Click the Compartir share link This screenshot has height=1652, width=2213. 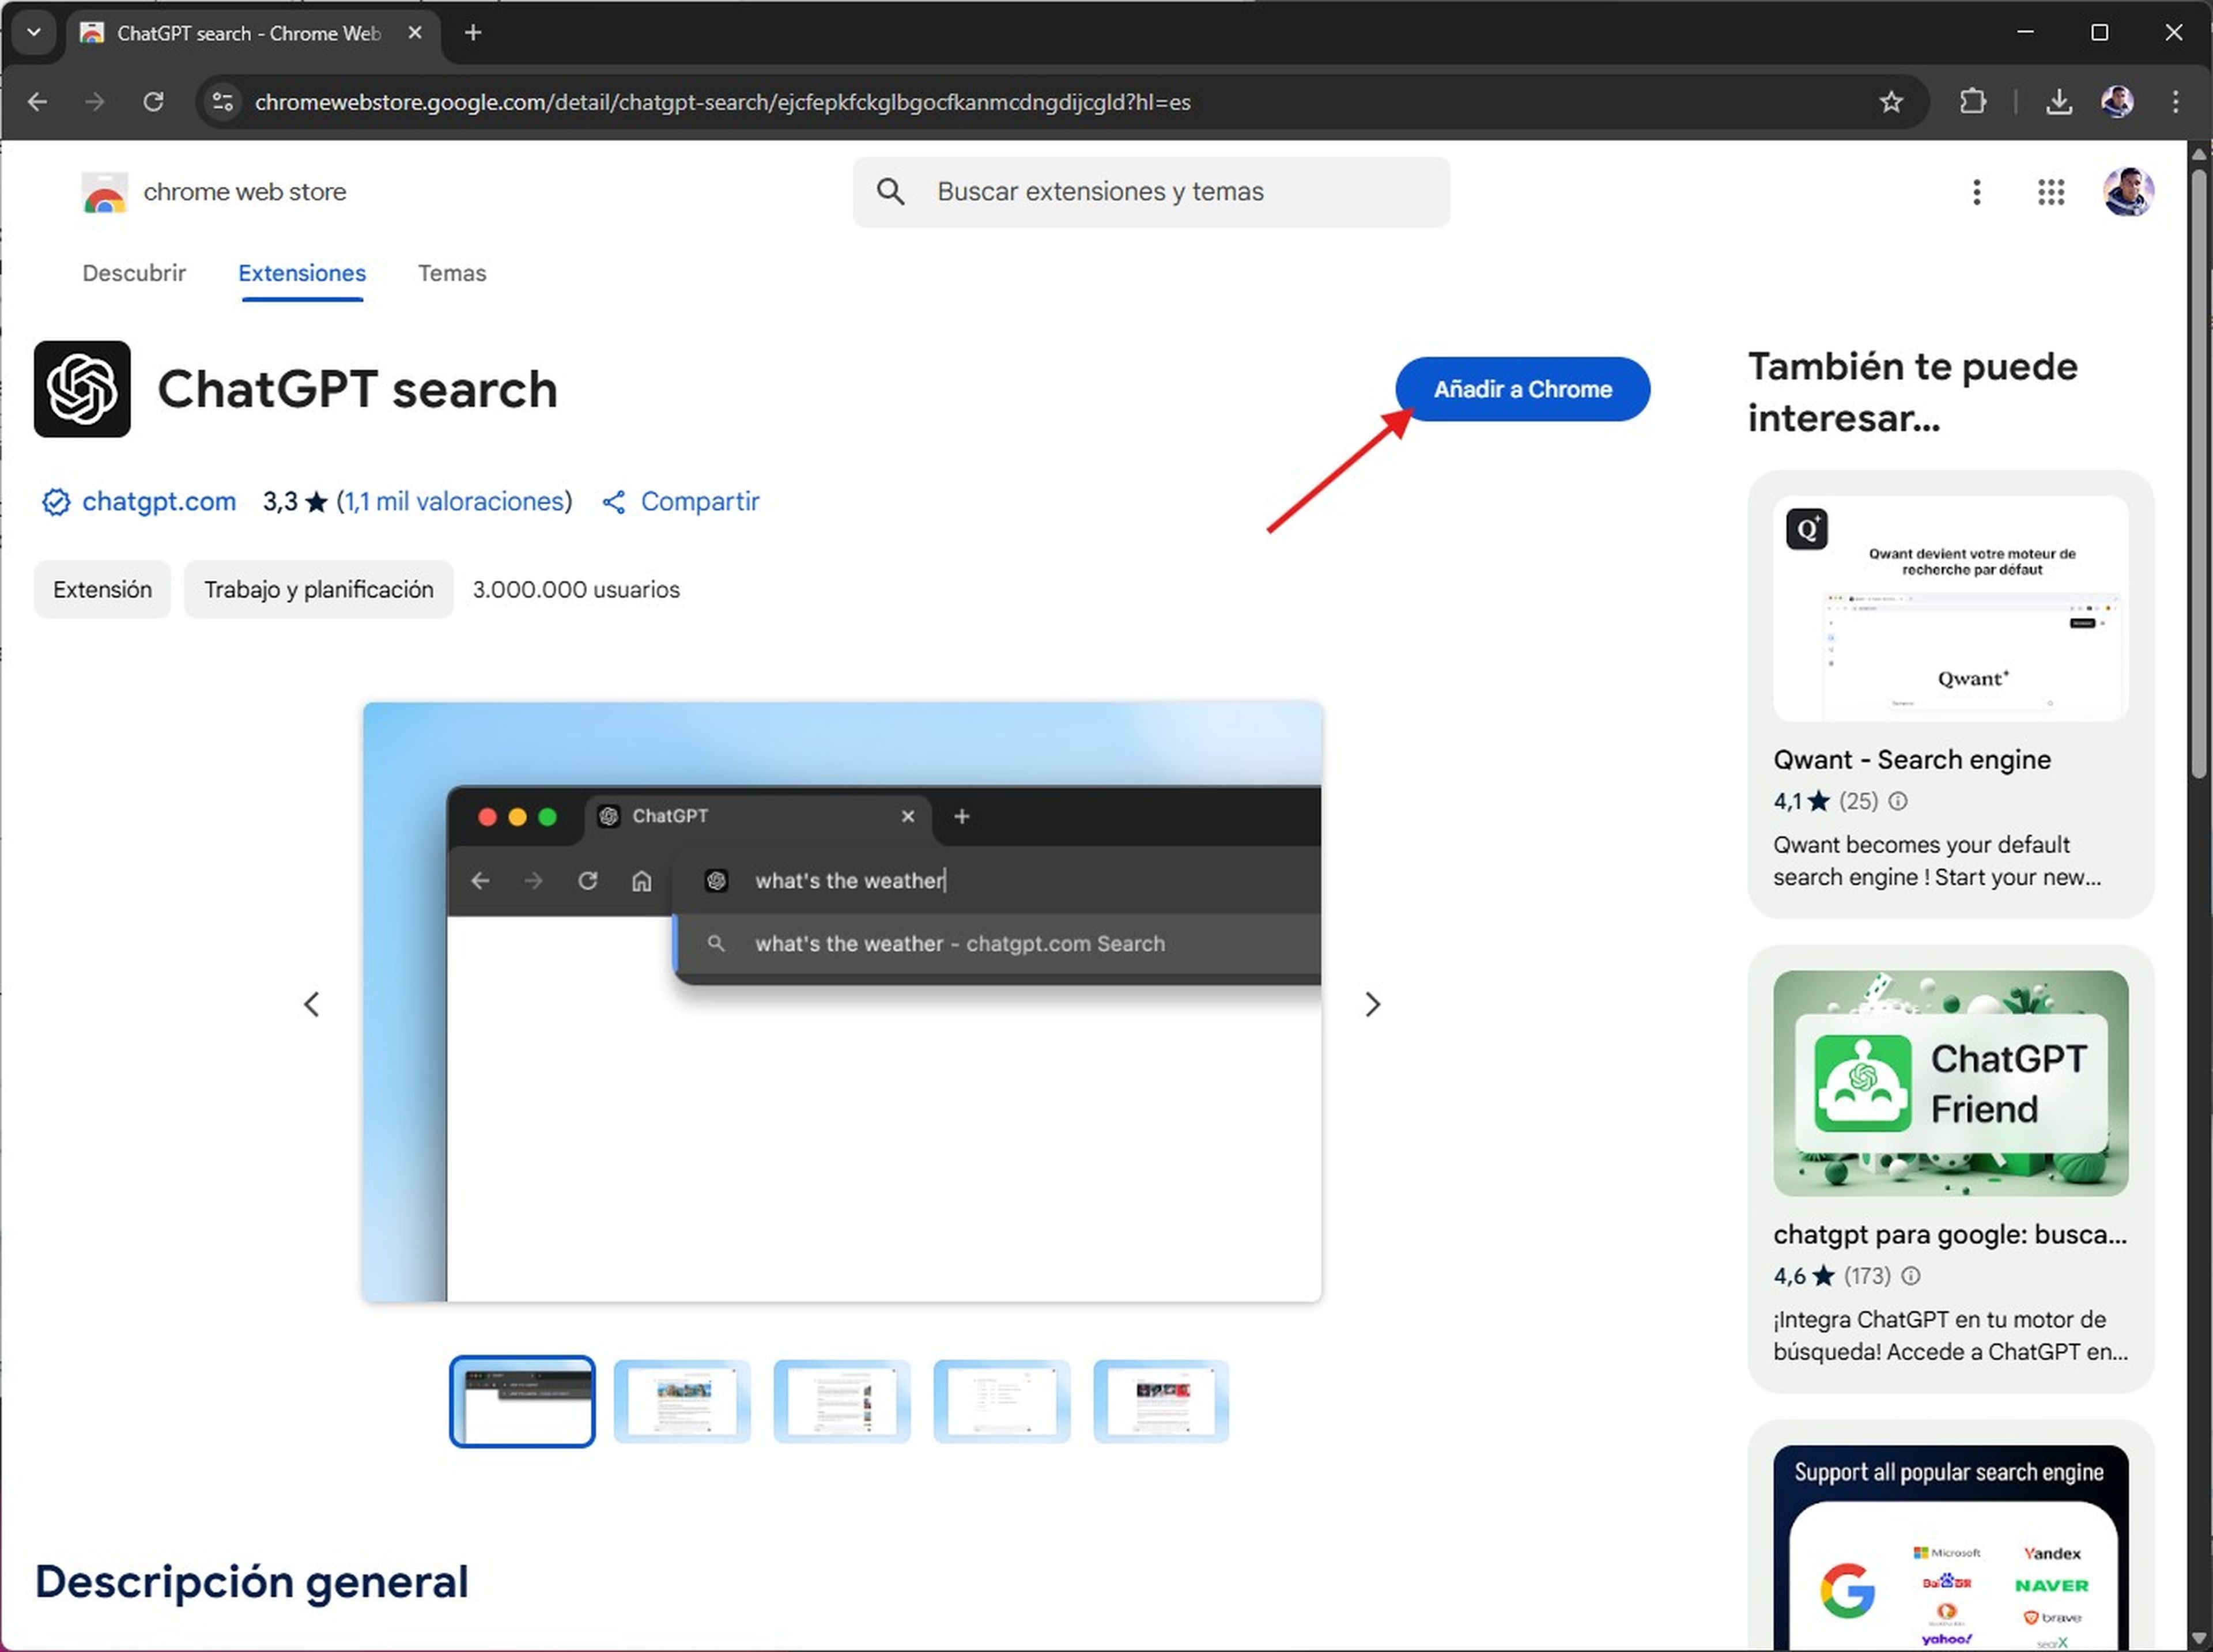[x=681, y=501]
